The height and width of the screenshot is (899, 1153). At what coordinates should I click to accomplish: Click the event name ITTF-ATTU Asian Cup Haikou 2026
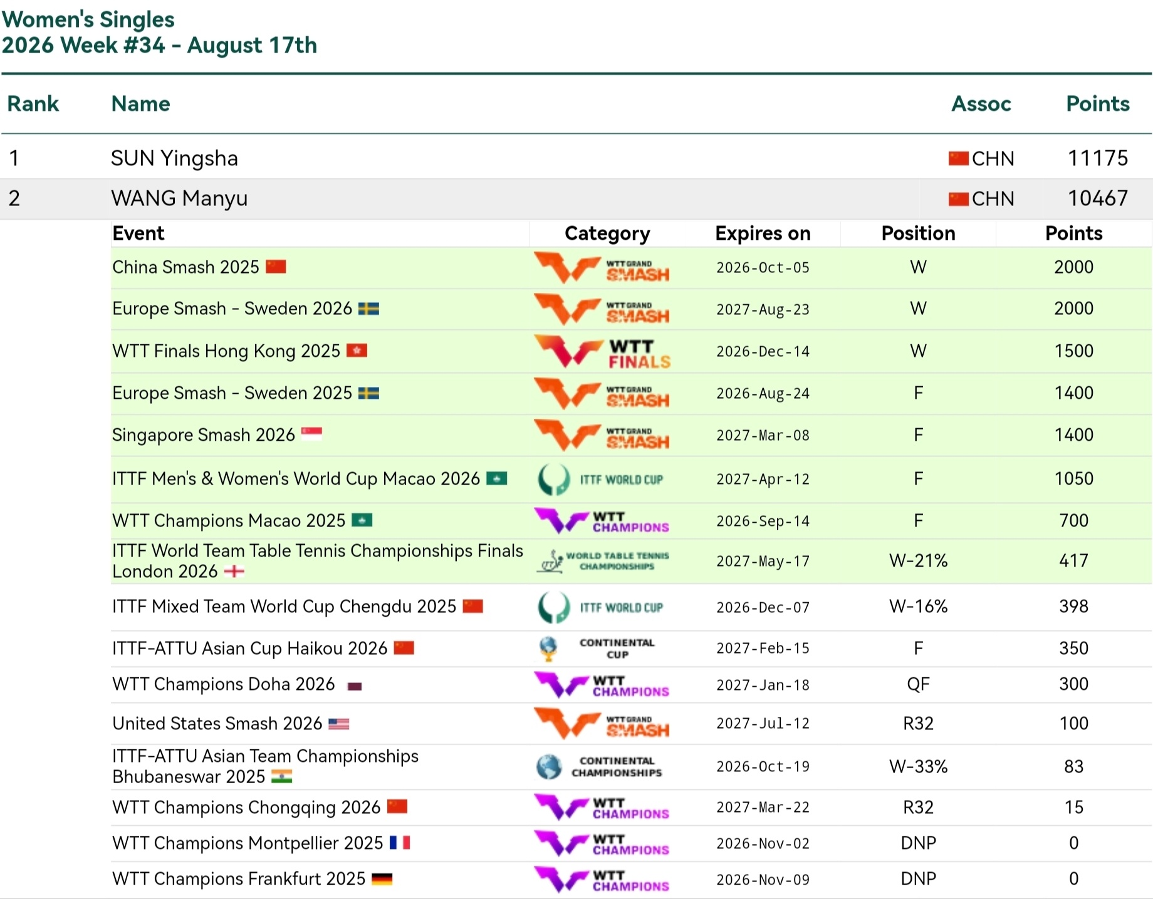250,649
